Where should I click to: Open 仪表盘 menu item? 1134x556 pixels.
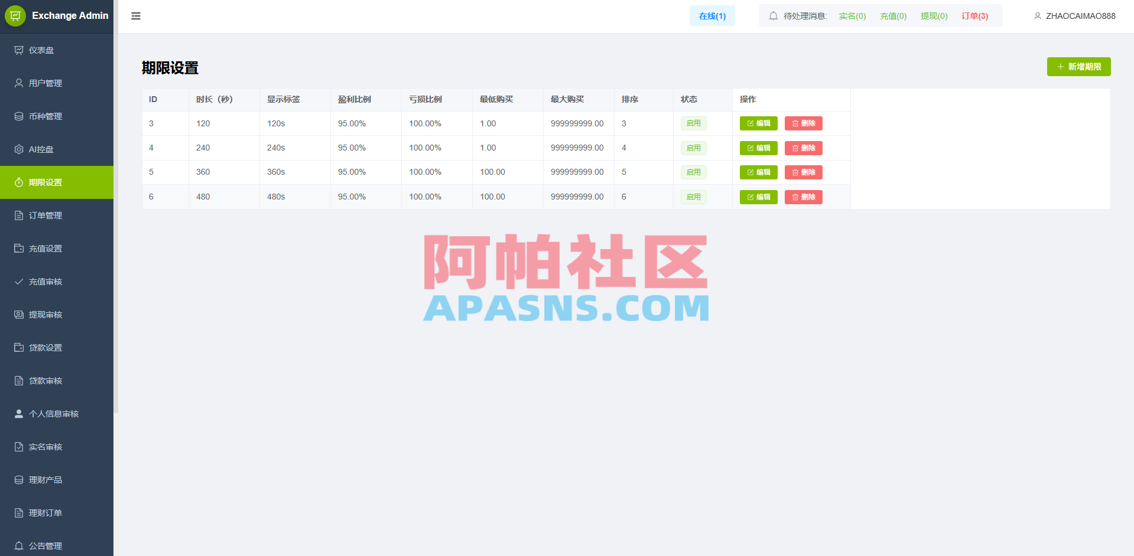57,50
